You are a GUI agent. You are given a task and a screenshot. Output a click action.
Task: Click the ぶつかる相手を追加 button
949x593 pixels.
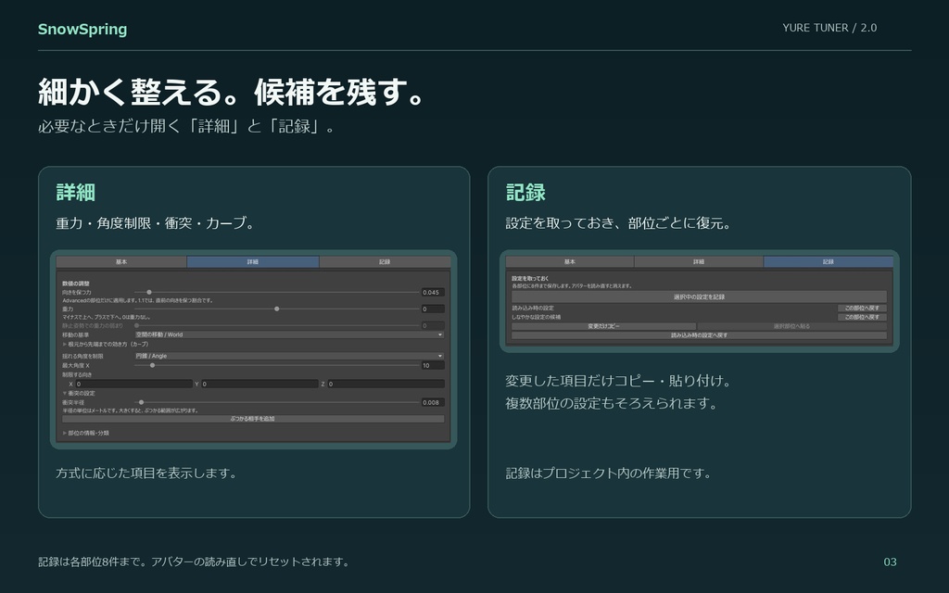253,419
